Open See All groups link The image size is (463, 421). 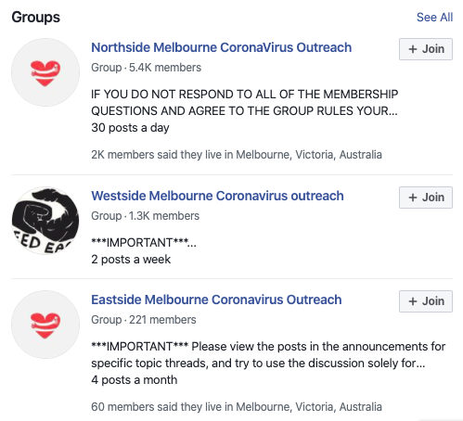click(434, 18)
